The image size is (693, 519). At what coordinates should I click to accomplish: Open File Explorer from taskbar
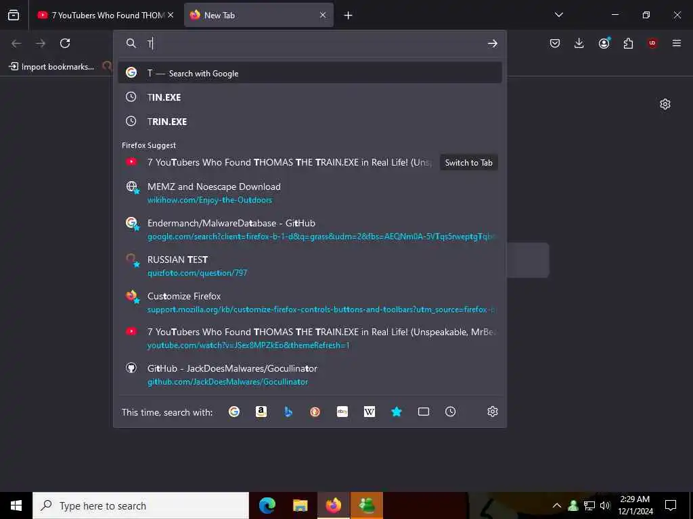[300, 505]
